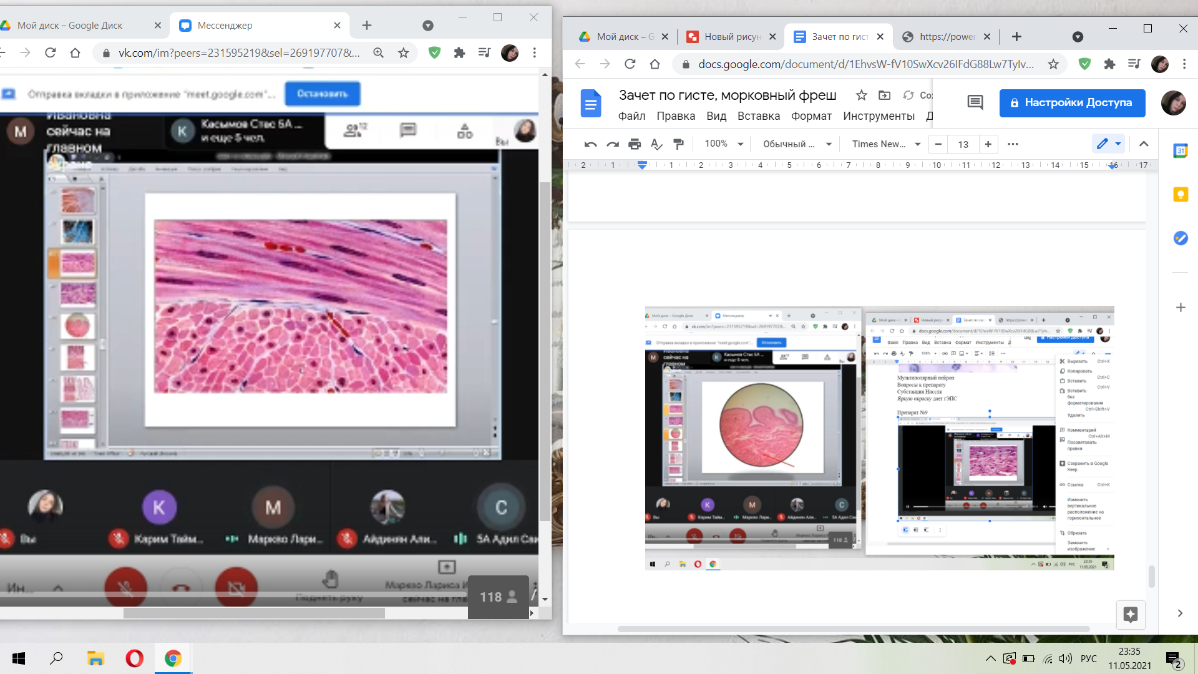Viewport: 1198px width, 674px height.
Task: Click the red hang up call button
Action: click(181, 588)
